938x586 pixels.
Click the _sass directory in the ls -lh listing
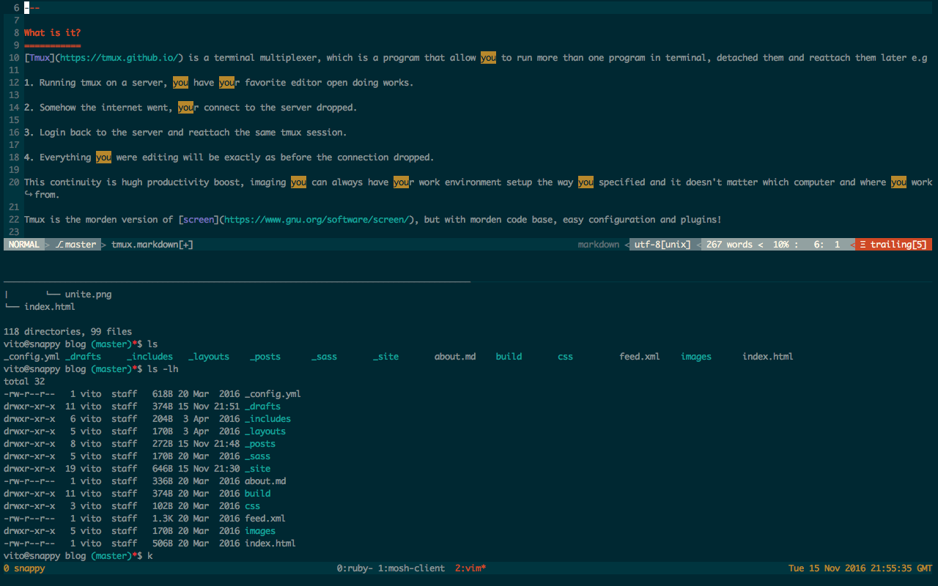(x=257, y=456)
